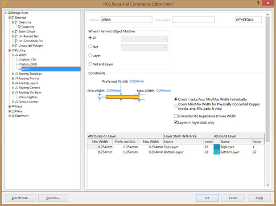This screenshot has width=276, height=206.
Task: Click the Mask category icon
Action: [12, 106]
